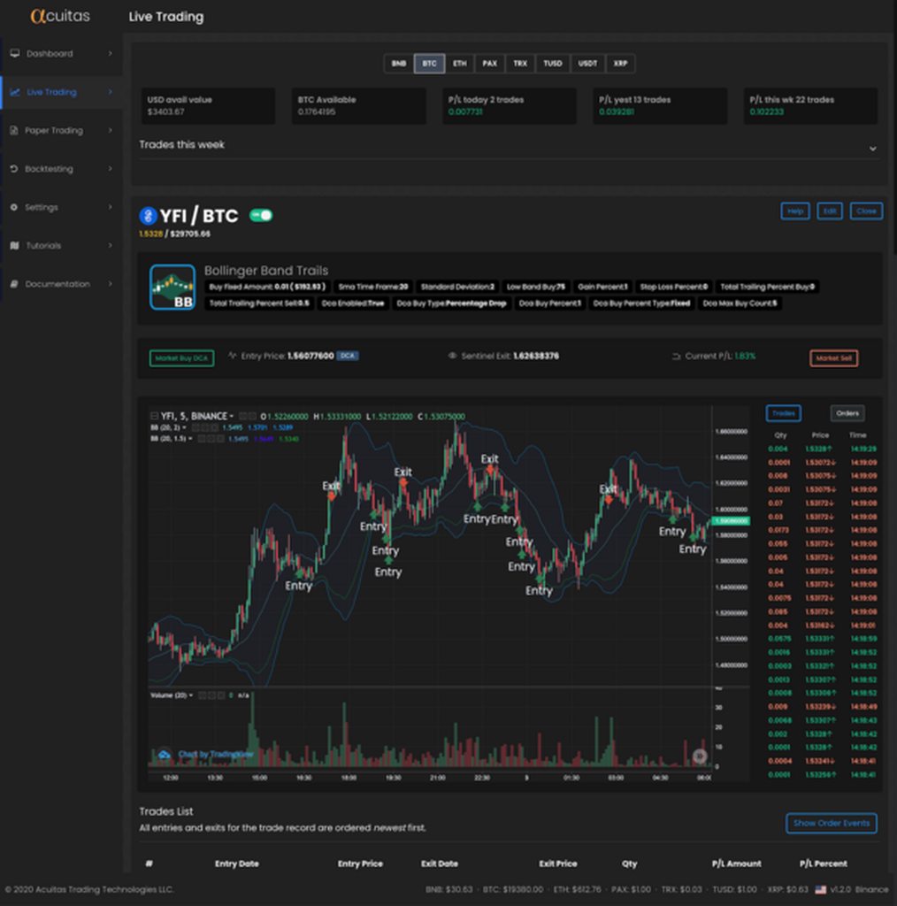
Task: Click the USD avail value card
Action: [208, 106]
